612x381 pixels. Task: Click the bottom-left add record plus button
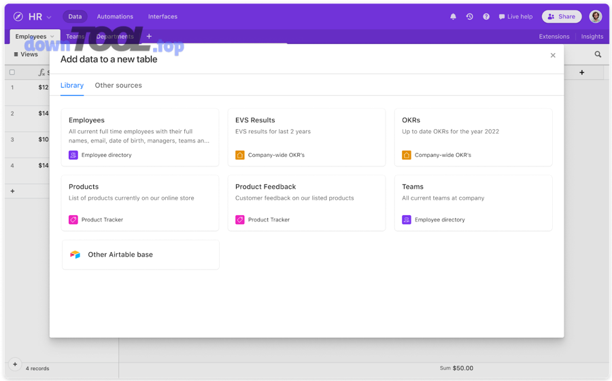[15, 364]
